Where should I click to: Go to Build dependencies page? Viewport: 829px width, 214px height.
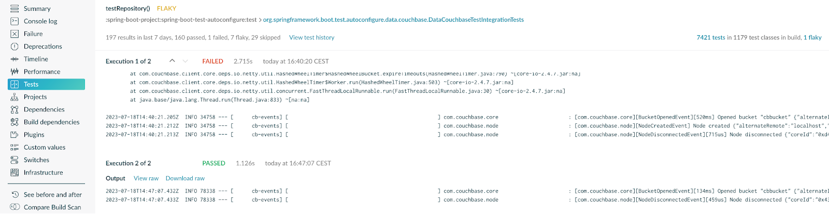[51, 122]
